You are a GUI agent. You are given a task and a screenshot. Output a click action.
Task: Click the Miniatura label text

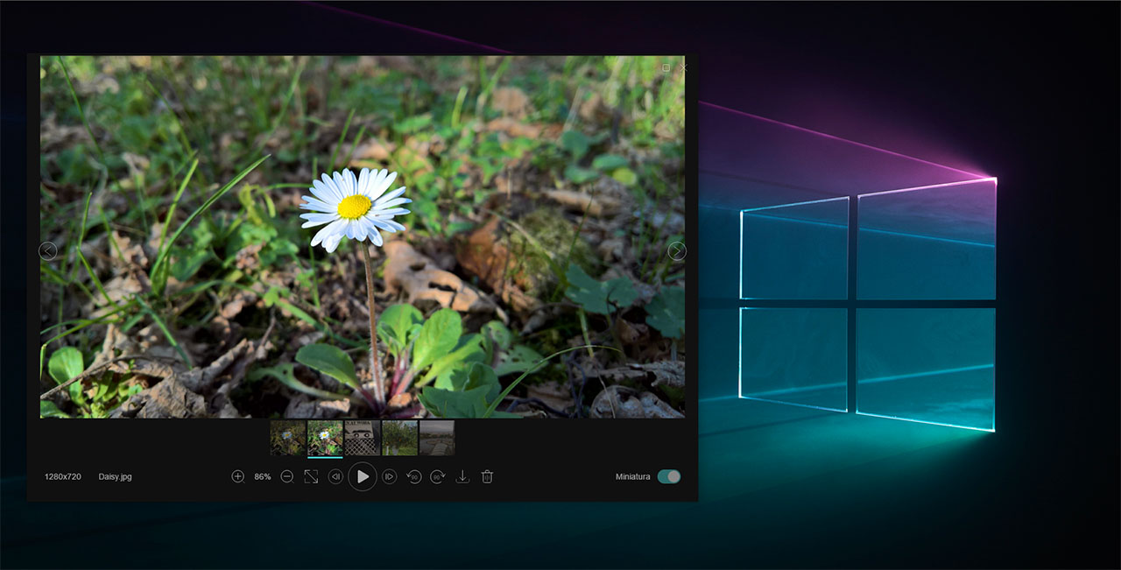(x=633, y=476)
